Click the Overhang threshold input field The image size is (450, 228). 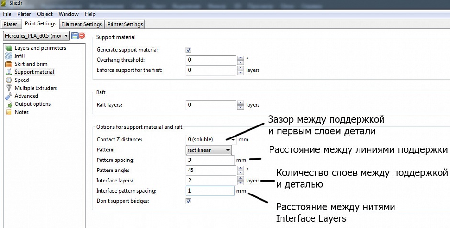(211, 60)
